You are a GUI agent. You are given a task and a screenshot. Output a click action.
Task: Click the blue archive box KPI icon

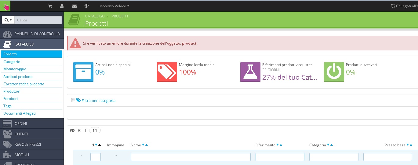tap(83, 72)
